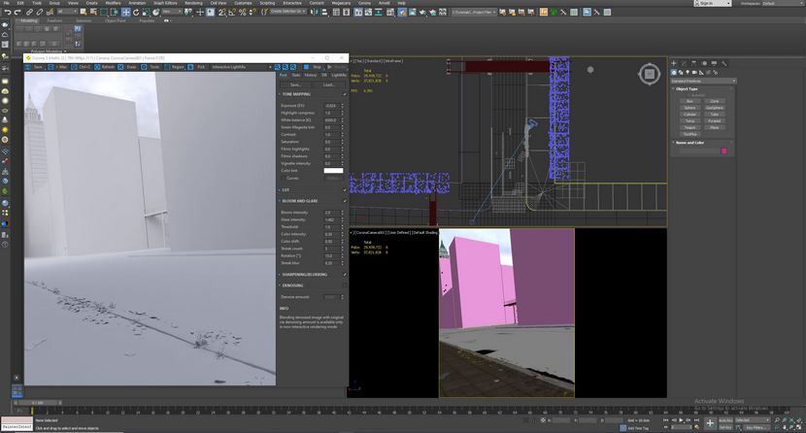806x433 pixels.
Task: Open the Rendering menu
Action: [x=194, y=3]
